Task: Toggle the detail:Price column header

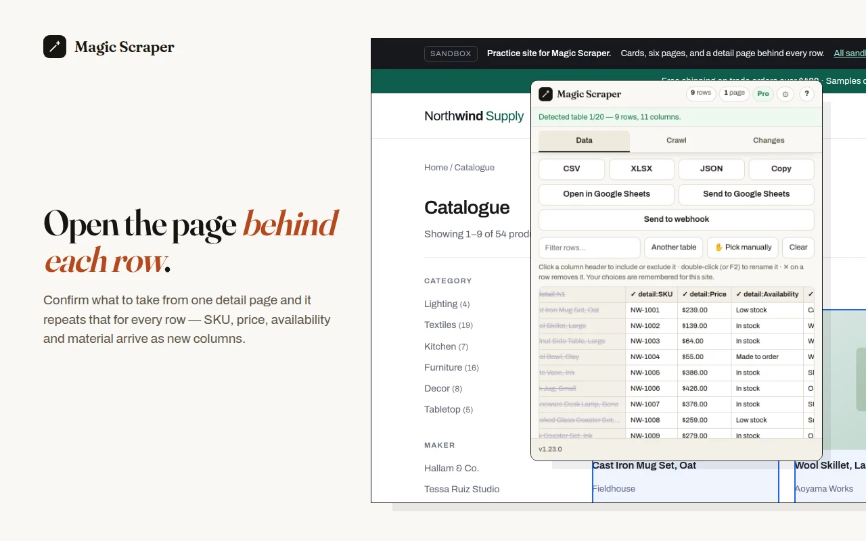Action: [704, 294]
